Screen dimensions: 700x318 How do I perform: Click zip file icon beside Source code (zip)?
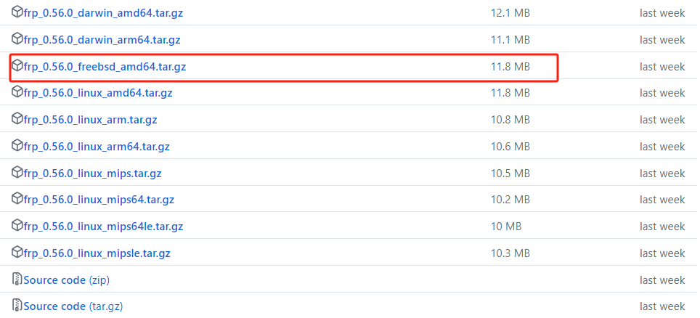tap(17, 280)
